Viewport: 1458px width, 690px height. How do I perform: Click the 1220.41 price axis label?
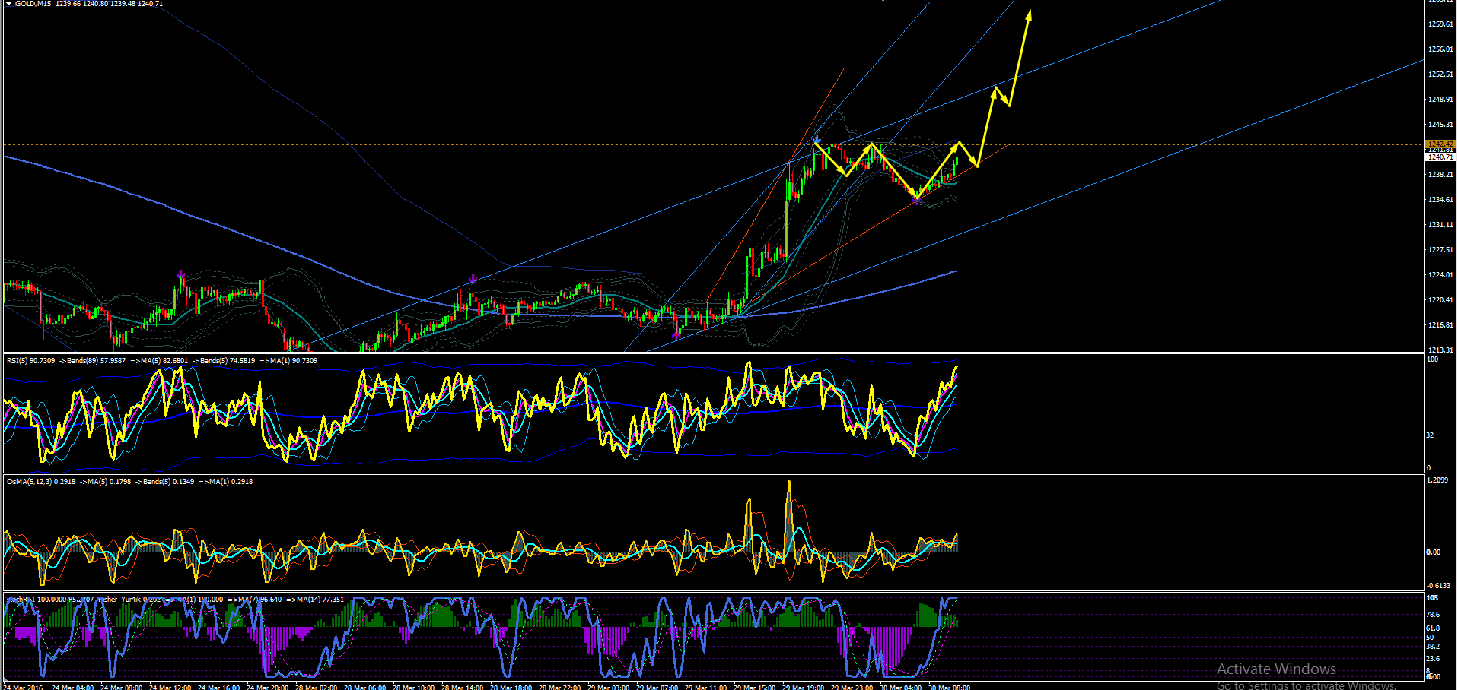1441,300
